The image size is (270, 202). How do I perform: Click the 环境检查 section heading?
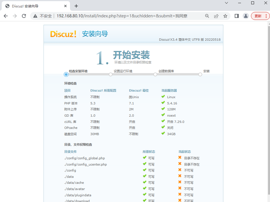pyautogui.click(x=71, y=83)
